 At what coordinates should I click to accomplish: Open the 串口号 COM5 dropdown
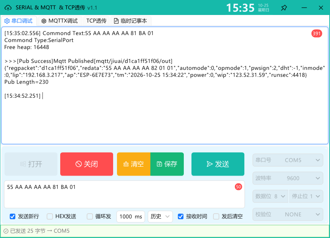coord(288,160)
